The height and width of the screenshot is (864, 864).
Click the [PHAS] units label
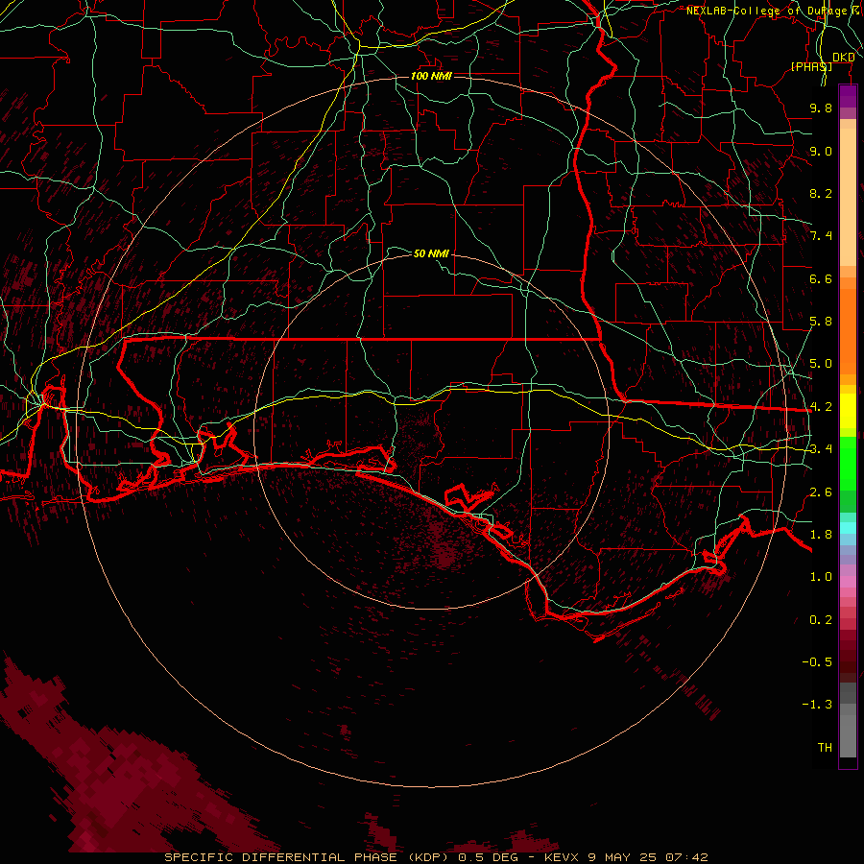pos(811,66)
